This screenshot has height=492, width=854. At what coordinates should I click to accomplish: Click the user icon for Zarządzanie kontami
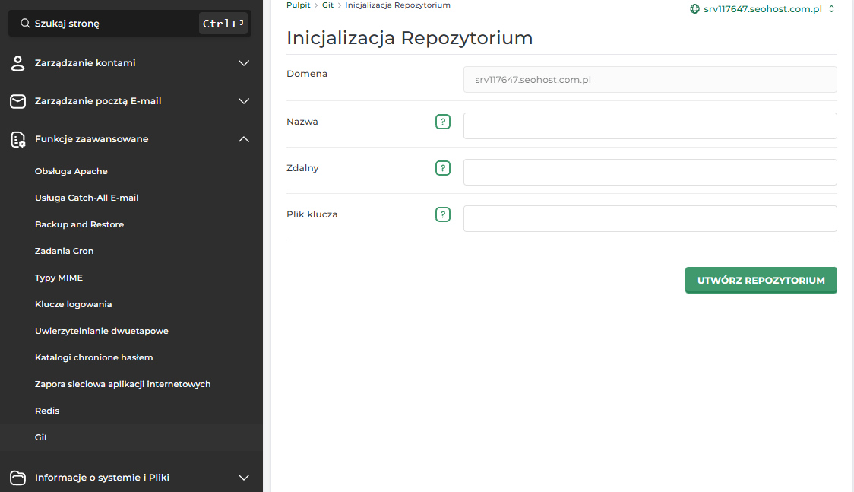pyautogui.click(x=18, y=63)
